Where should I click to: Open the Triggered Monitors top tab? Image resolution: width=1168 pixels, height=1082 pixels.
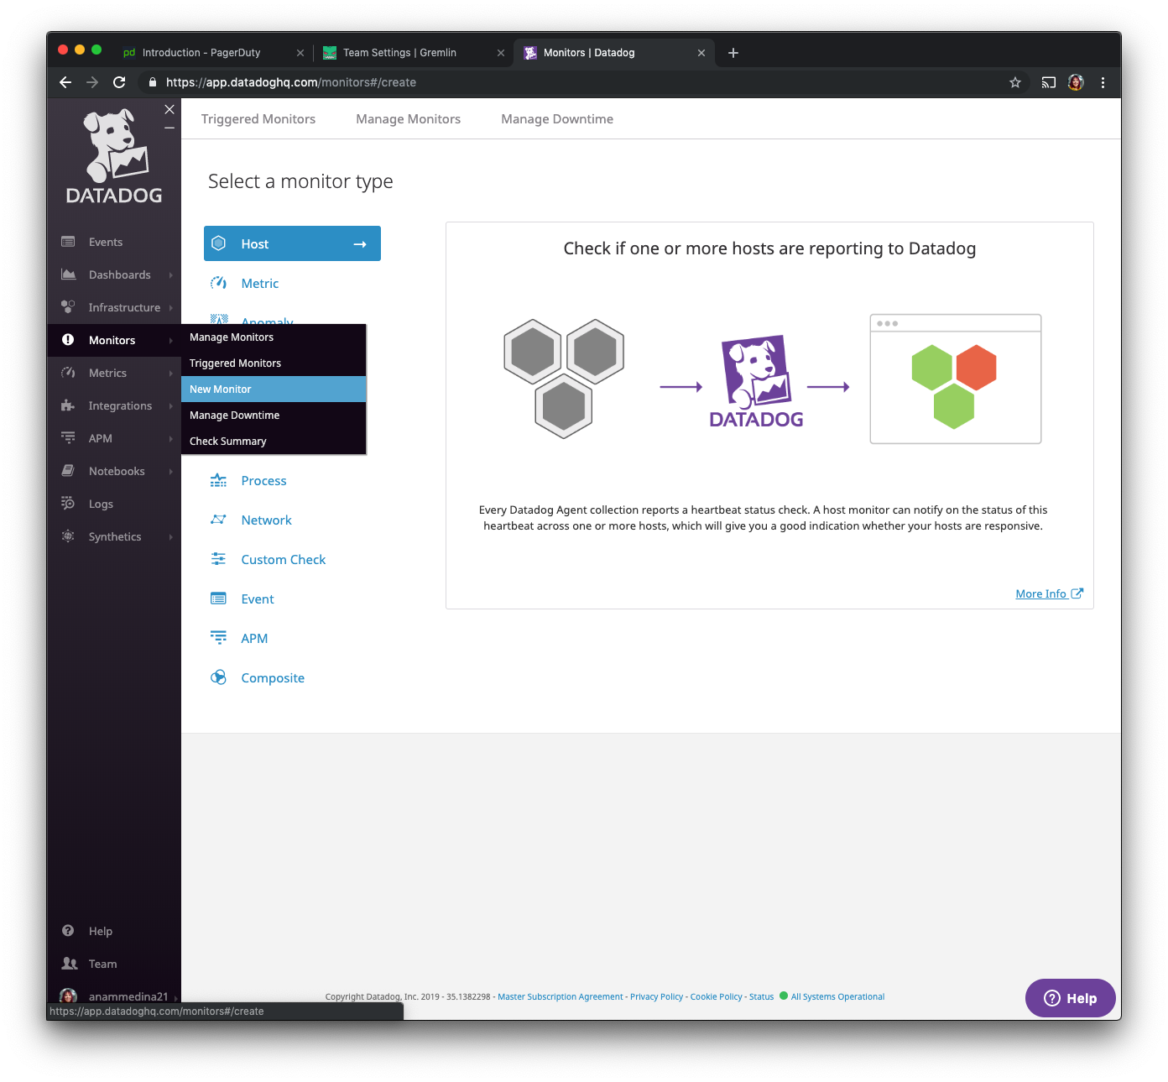point(258,119)
